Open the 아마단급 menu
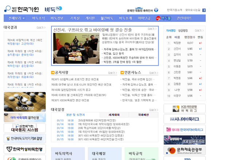Screen dimensions: 237x160 coord(144,18)
